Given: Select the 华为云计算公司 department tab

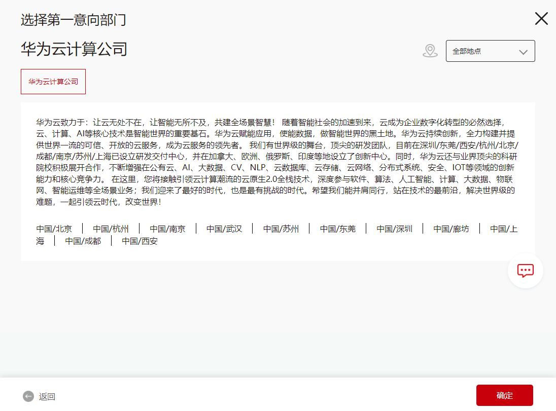Looking at the screenshot, I should (x=53, y=82).
